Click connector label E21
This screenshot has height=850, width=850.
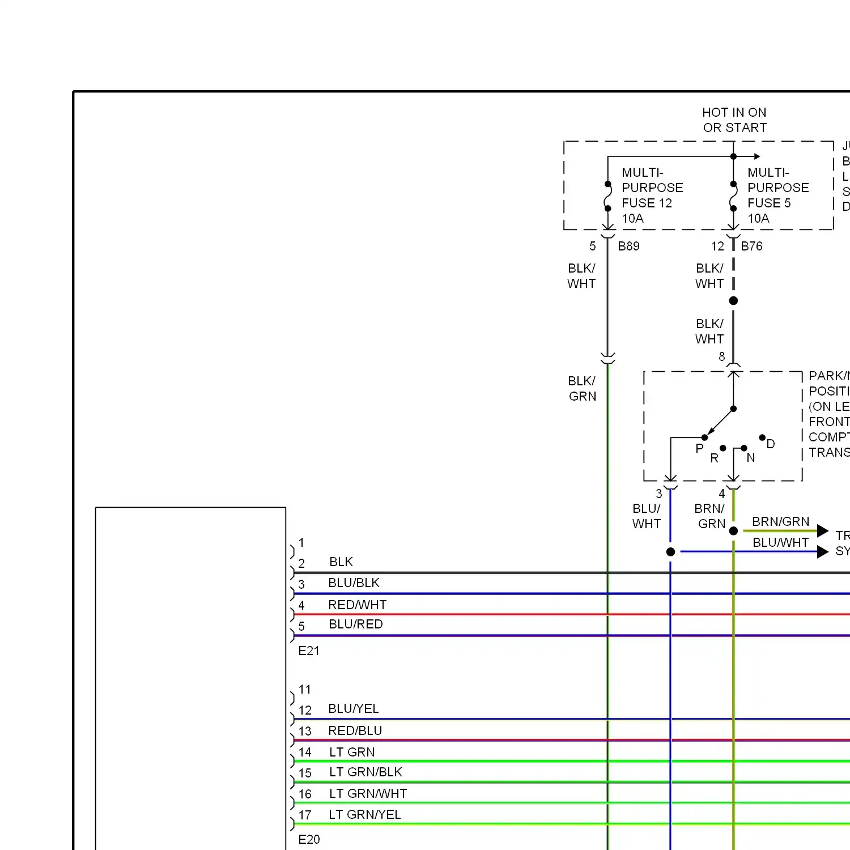(x=309, y=651)
